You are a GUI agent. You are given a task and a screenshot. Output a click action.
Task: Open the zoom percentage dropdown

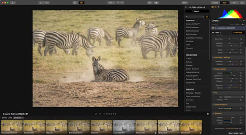click(111, 3)
